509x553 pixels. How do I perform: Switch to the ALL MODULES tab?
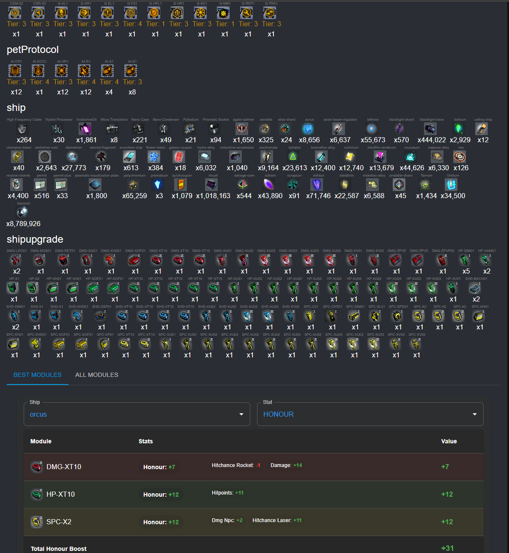tap(97, 375)
